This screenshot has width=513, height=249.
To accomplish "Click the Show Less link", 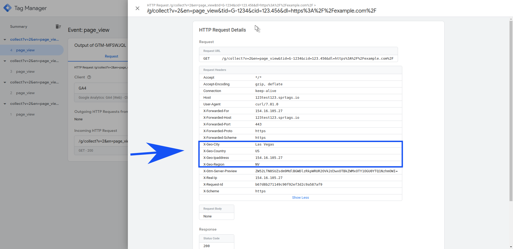I will click(x=300, y=197).
